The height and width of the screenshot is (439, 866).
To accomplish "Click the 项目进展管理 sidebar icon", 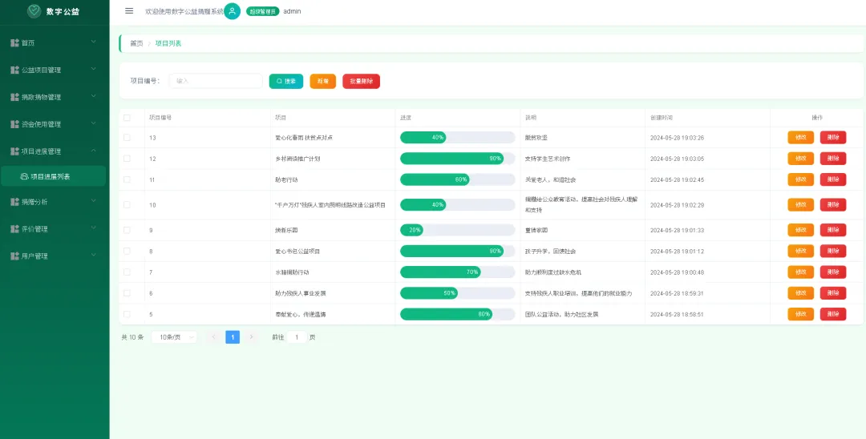I will point(15,151).
